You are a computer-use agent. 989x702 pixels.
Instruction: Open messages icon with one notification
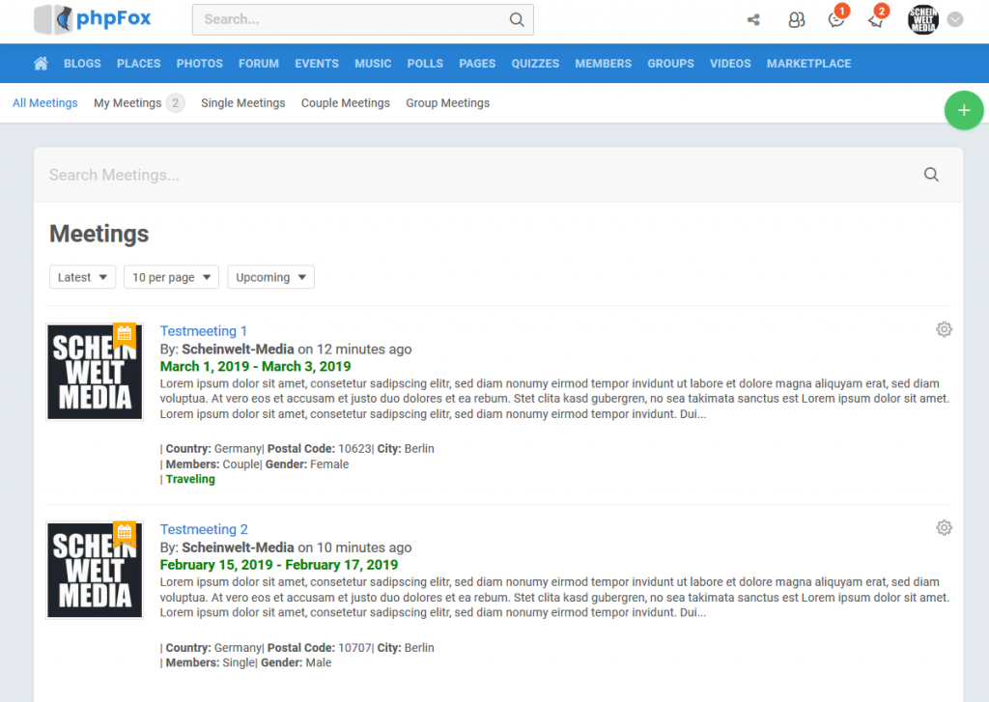click(836, 20)
